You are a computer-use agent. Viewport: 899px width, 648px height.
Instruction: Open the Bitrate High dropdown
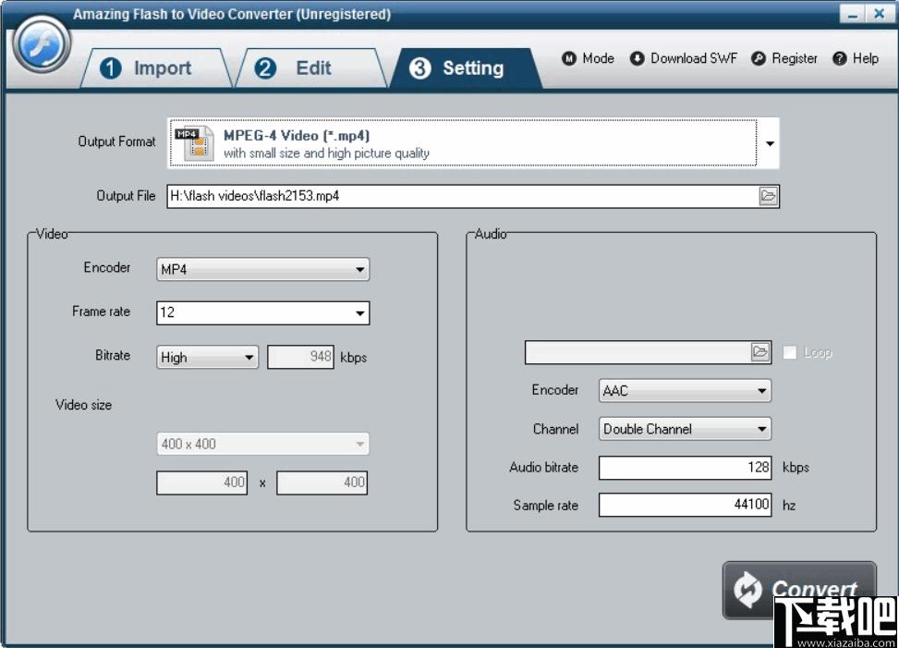208,357
